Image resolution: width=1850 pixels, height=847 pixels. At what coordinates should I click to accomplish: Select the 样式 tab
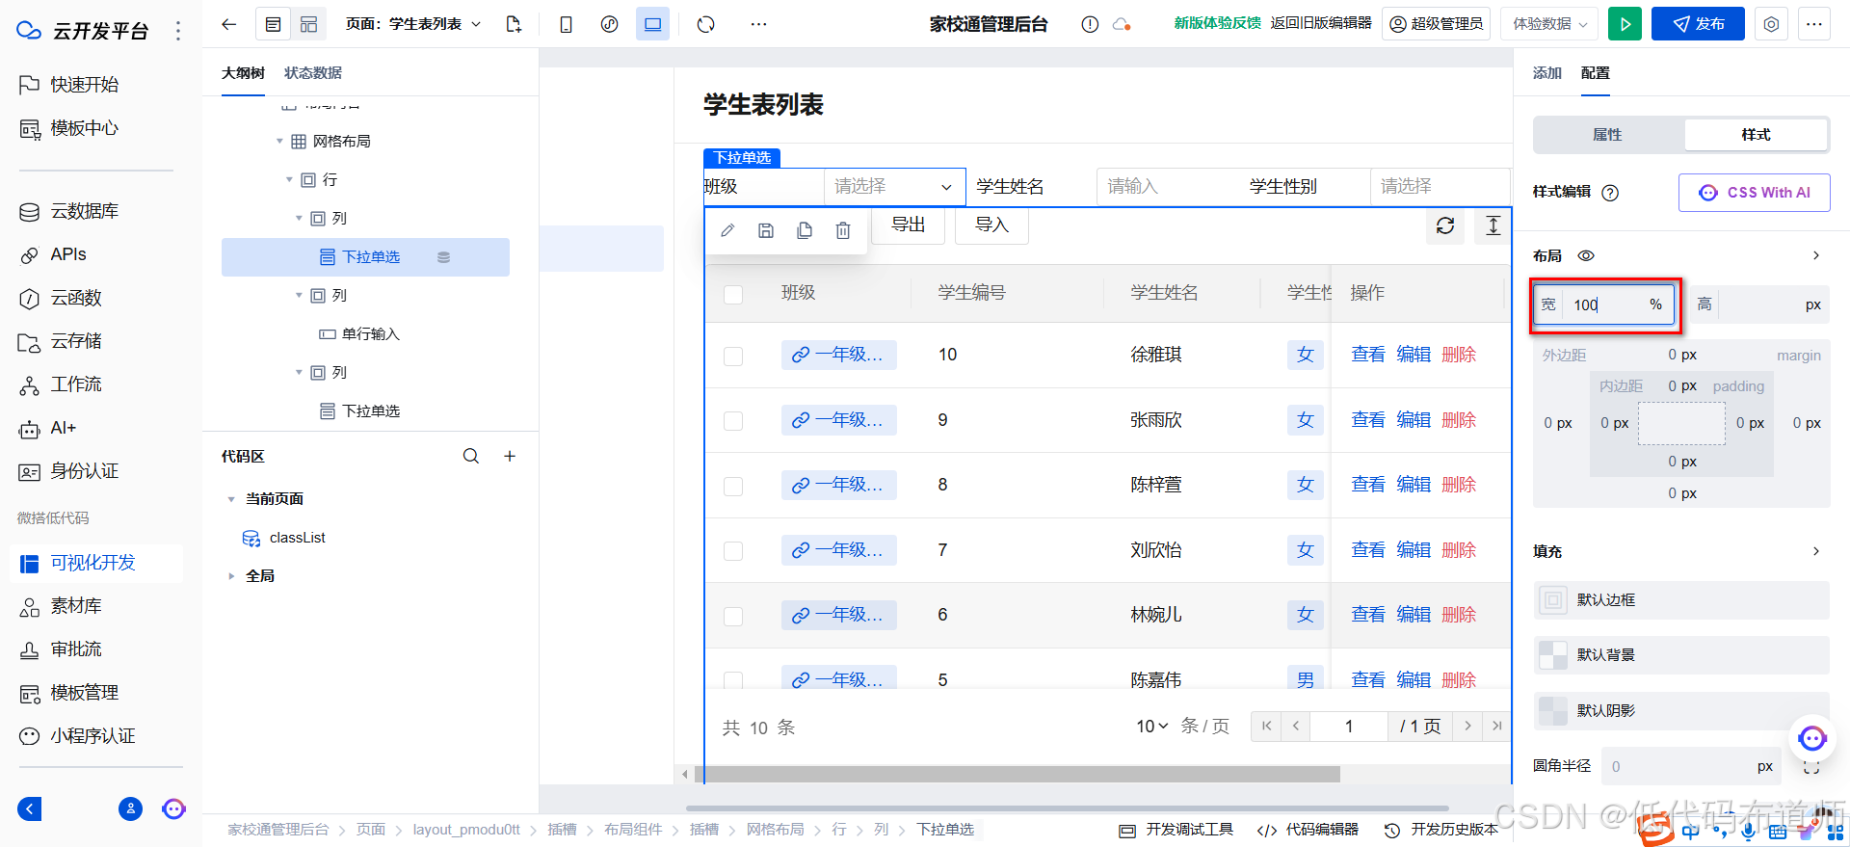pos(1756,135)
